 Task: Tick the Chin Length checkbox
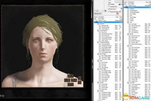[x=130, y=49]
